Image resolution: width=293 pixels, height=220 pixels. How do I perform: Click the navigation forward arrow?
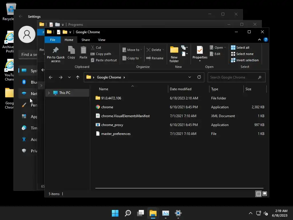[x=61, y=77]
